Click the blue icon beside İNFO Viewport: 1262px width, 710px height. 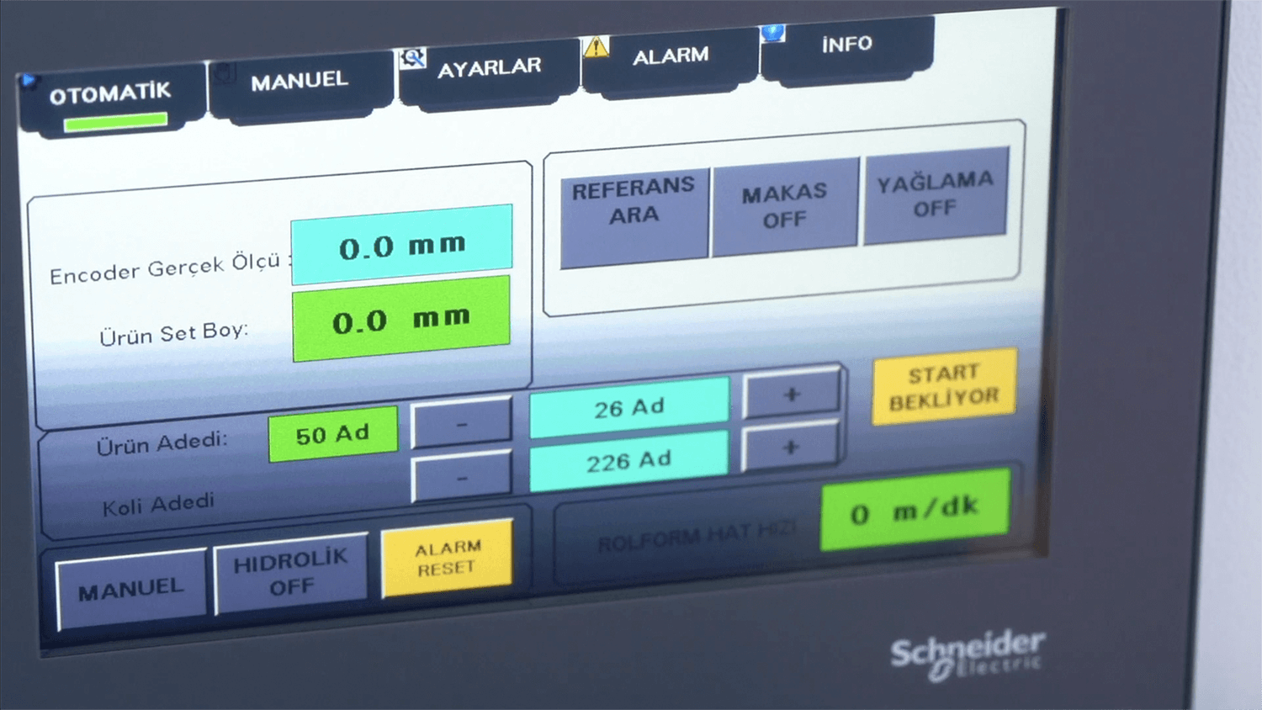pos(772,33)
